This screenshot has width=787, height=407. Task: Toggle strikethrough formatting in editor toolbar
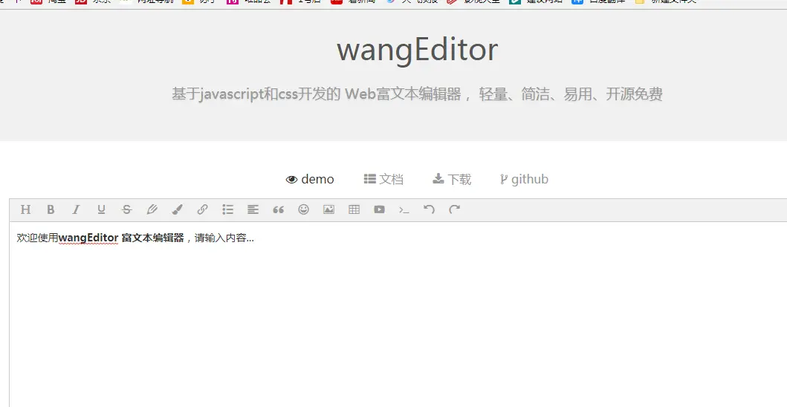point(126,209)
